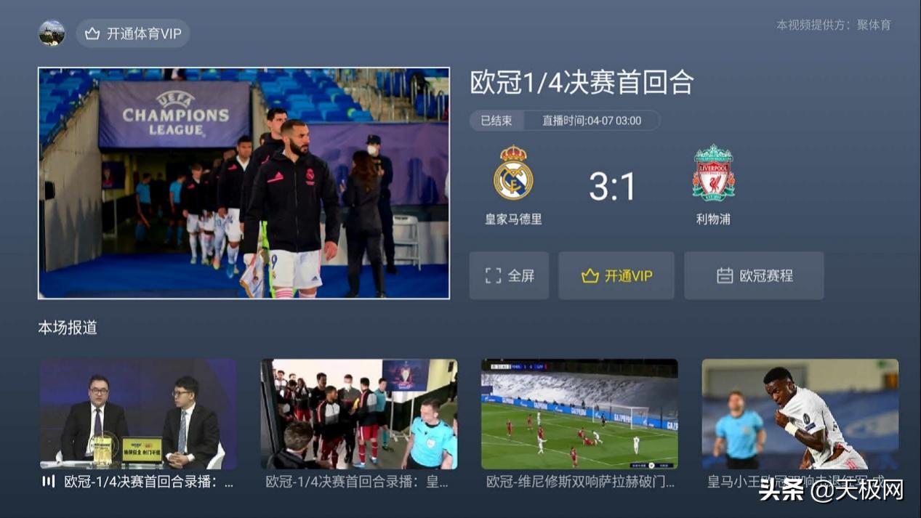Click the calendar icon in 欧冠赛程
Image resolution: width=921 pixels, height=518 pixels.
(x=725, y=275)
